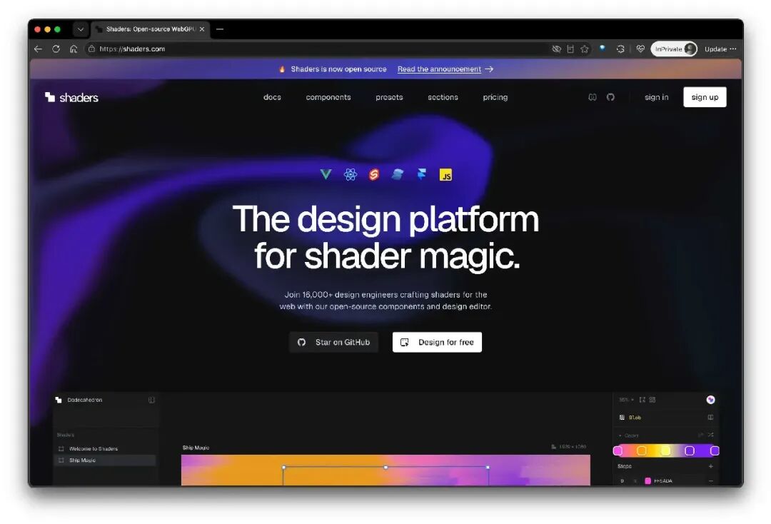
Task: Open the tab list dropdown chevron
Action: (x=81, y=29)
